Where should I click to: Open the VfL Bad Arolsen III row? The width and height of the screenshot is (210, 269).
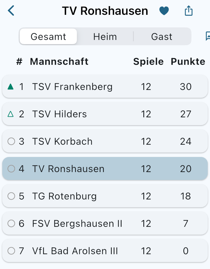coord(75,251)
